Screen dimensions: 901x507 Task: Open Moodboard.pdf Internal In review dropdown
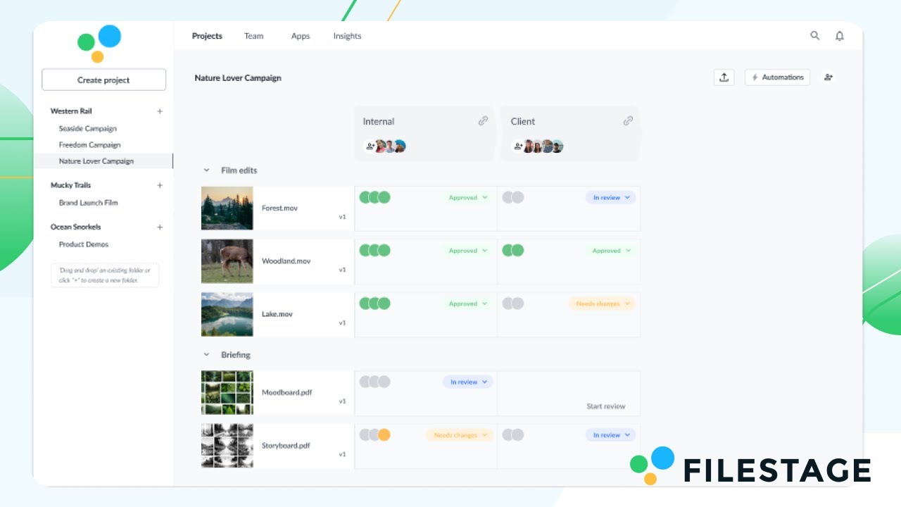[468, 382]
